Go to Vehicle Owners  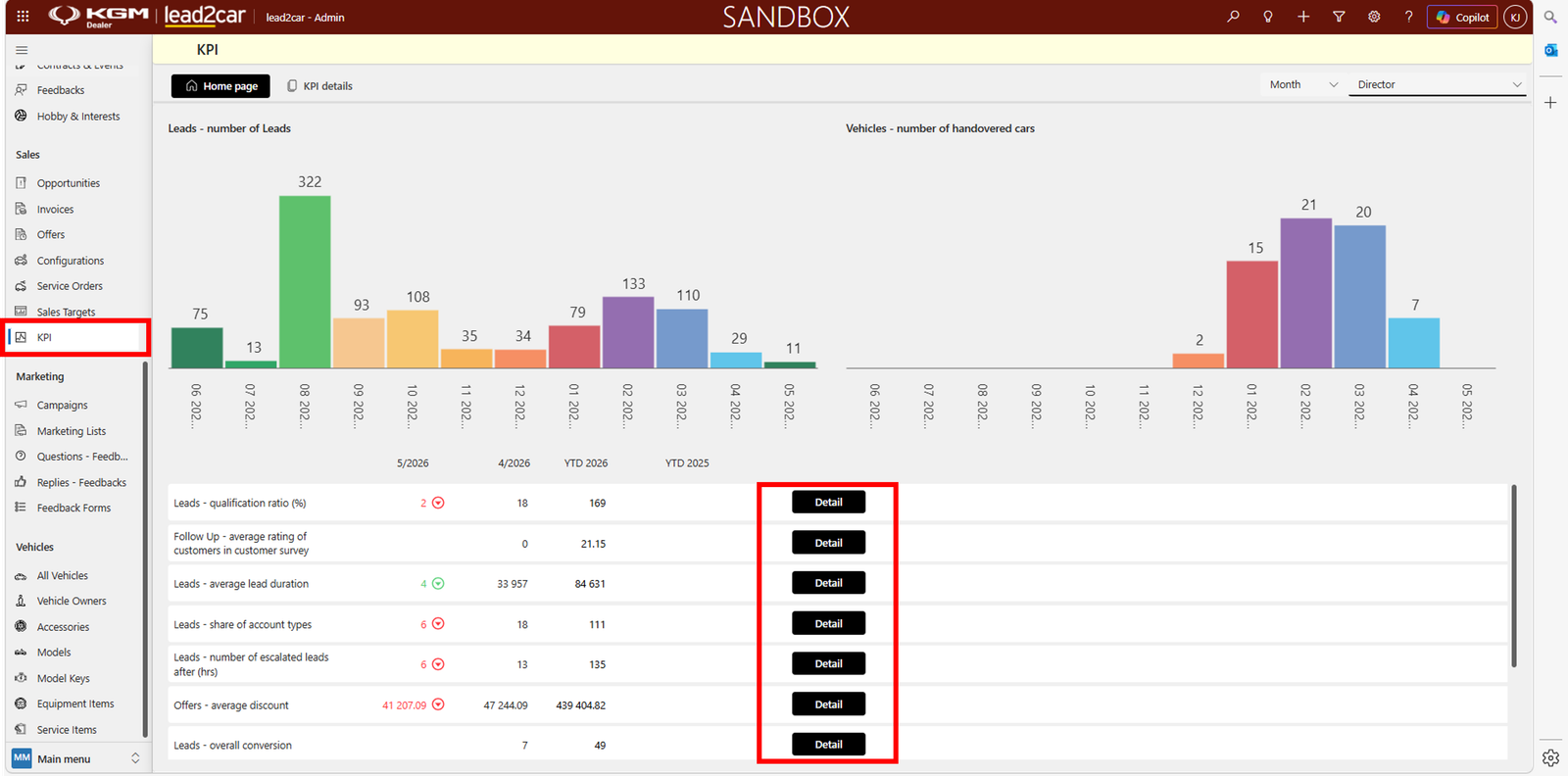point(72,602)
